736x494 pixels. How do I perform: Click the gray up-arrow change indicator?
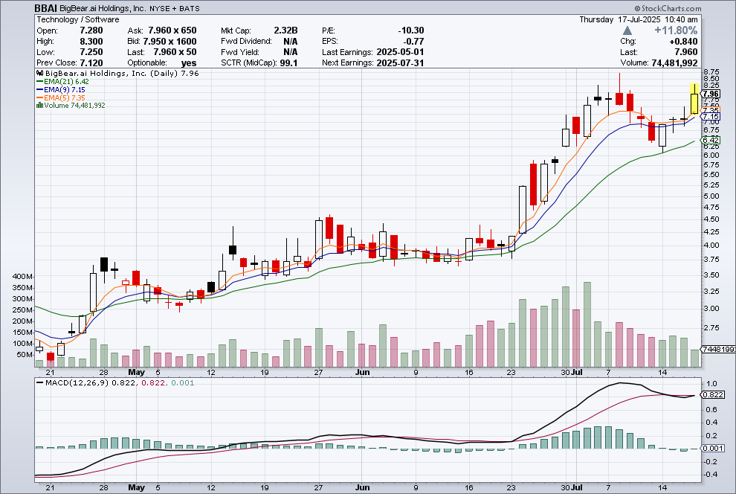point(627,31)
